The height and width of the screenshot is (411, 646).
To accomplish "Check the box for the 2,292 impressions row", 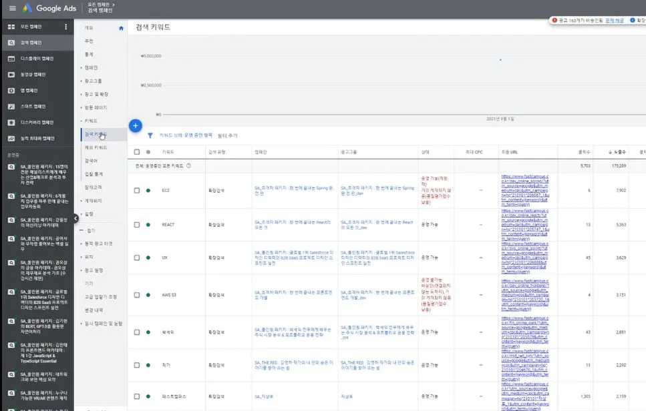I will 137,365.
